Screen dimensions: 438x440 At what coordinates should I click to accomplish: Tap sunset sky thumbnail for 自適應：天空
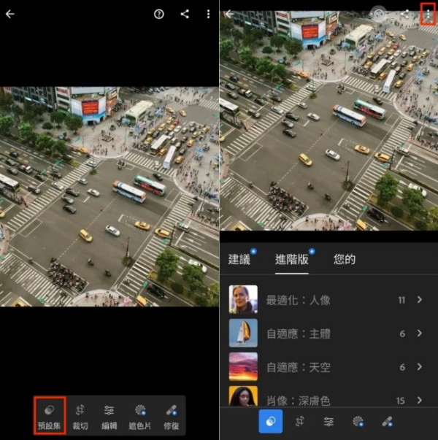point(243,366)
